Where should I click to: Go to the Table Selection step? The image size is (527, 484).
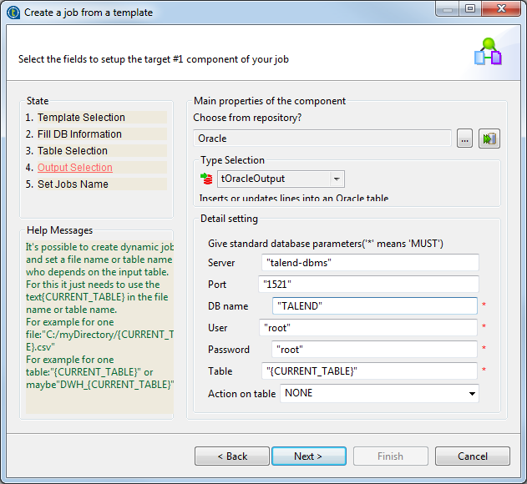(73, 151)
